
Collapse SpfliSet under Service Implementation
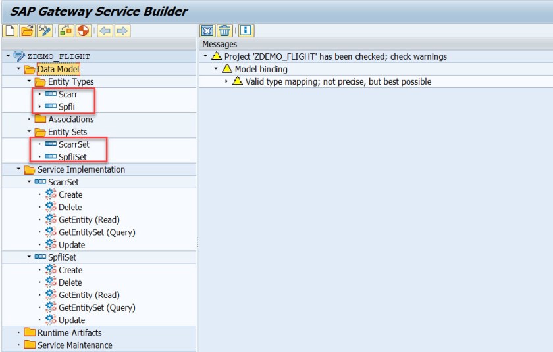pos(29,257)
